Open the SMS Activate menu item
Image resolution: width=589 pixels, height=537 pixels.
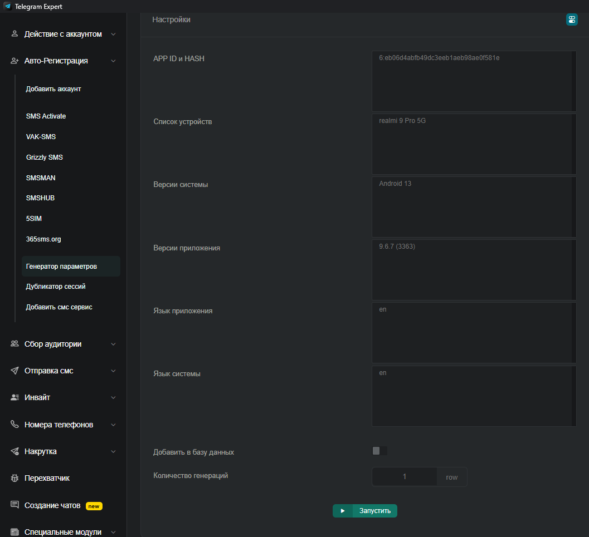click(46, 116)
